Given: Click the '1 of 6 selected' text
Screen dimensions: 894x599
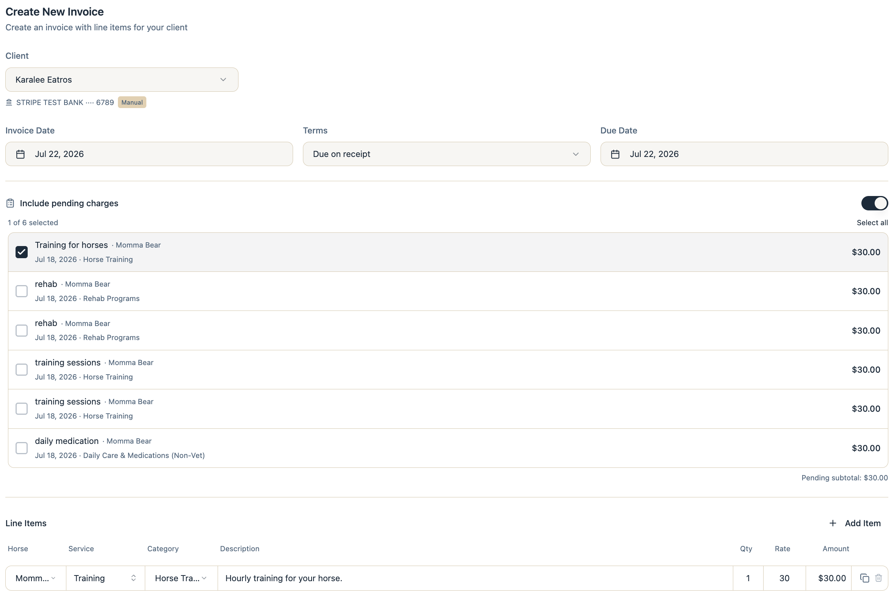Looking at the screenshot, I should pos(33,223).
